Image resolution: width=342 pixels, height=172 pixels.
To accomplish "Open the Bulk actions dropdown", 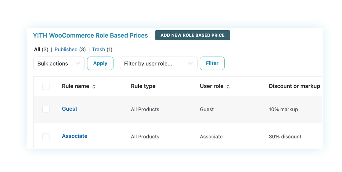I will point(59,63).
